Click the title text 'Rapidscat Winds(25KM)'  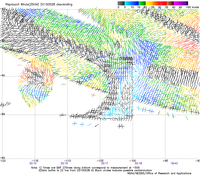tap(22, 5)
